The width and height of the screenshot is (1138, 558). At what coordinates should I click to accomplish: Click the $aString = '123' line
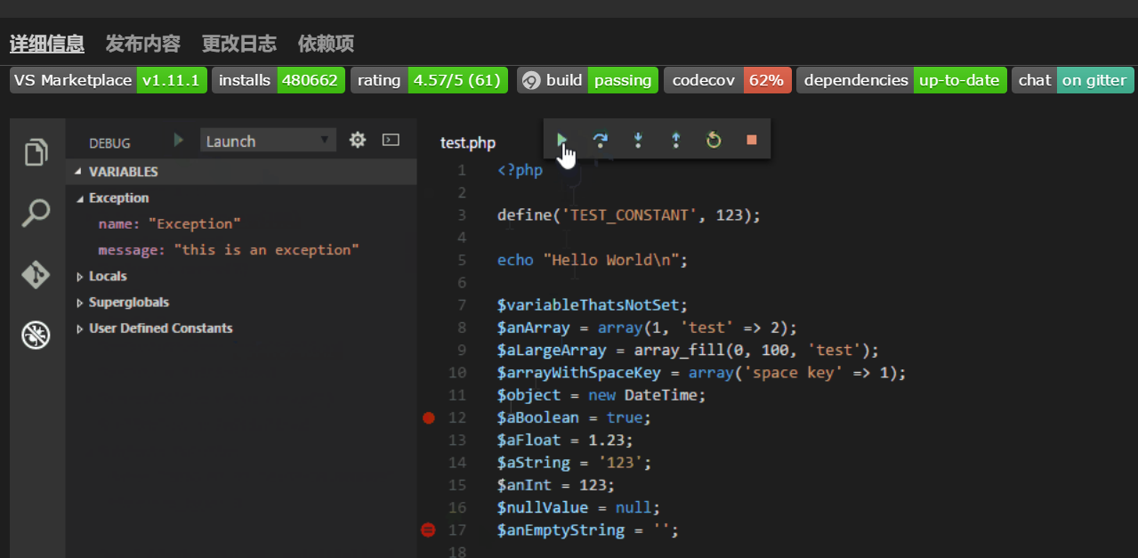tap(574, 463)
